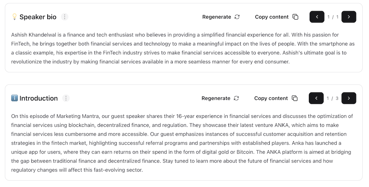Go to next Speaker bio version
The image size is (369, 187).
point(349,17)
